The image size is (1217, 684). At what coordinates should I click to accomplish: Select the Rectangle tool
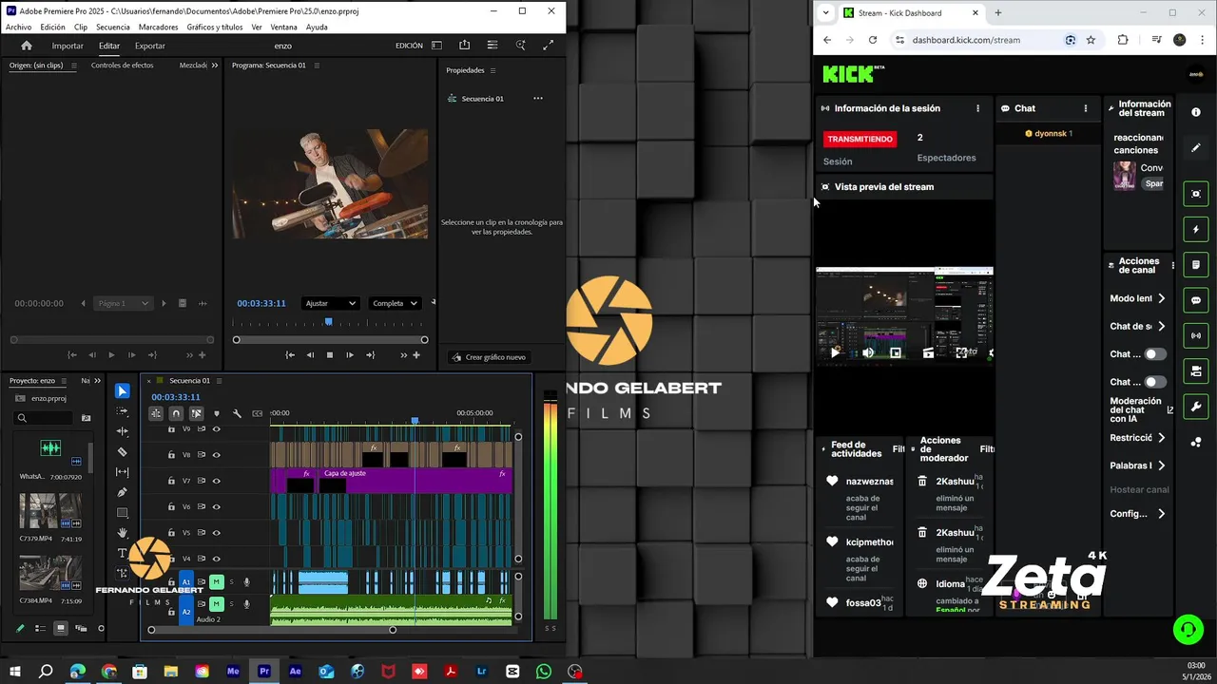(x=122, y=512)
